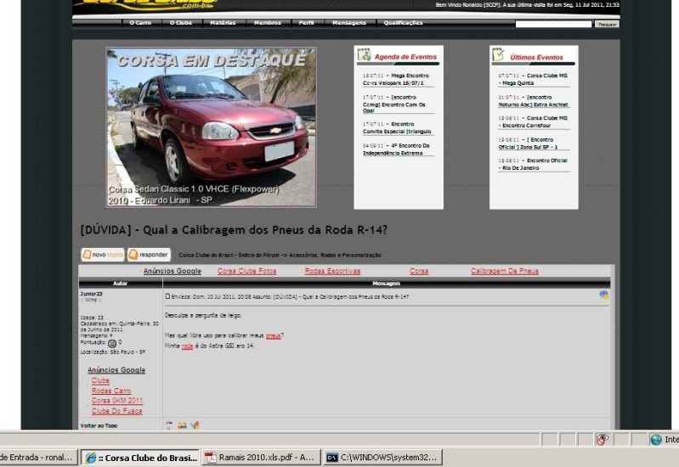The image size is (679, 467).
Task: Click the red 'pneus' keyword link in post
Action: [x=274, y=336]
